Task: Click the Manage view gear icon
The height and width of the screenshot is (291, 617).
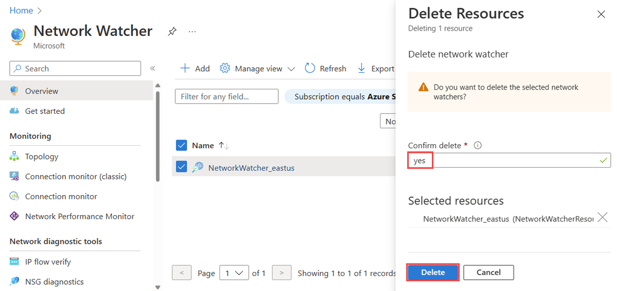Action: click(x=225, y=68)
